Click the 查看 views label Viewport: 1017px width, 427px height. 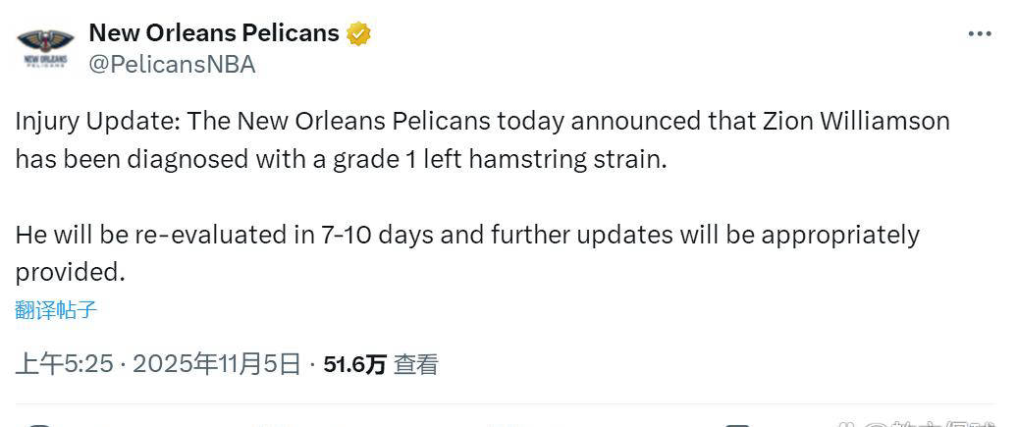(415, 365)
